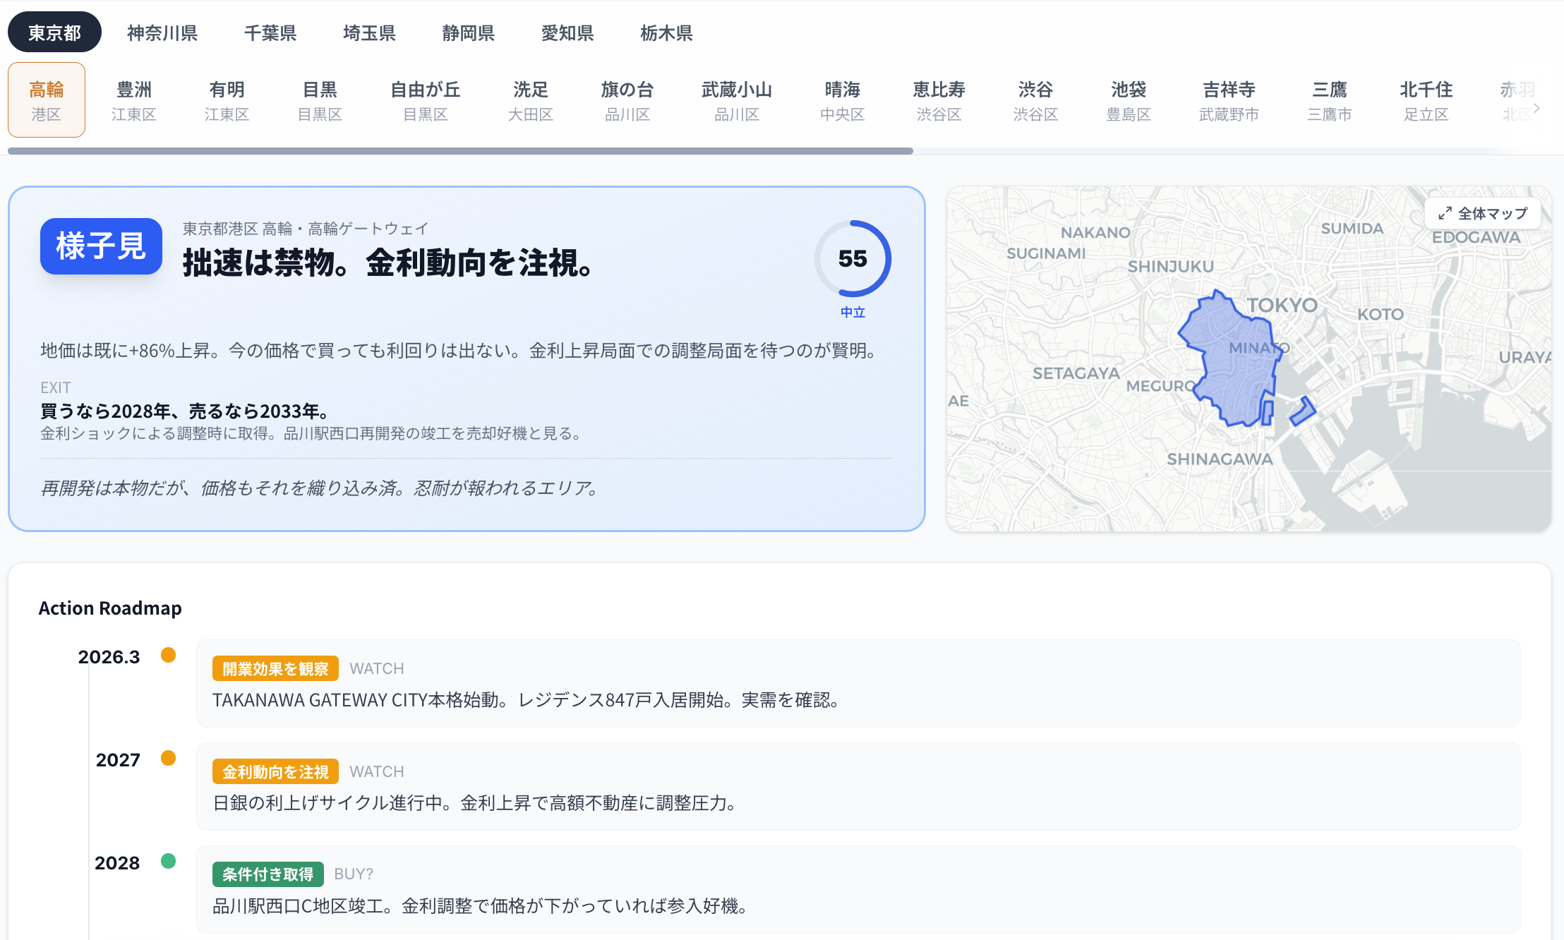Screen dimensions: 1564x940
Task: Select the 高輪 港区 area card
Action: pos(47,100)
